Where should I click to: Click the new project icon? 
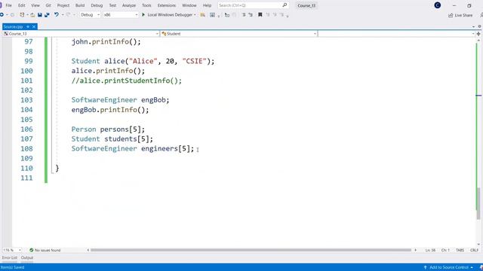[x=22, y=15]
